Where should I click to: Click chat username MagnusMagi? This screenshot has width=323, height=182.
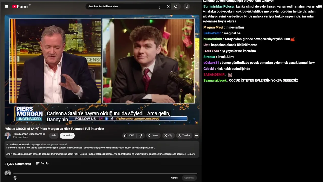213,27
